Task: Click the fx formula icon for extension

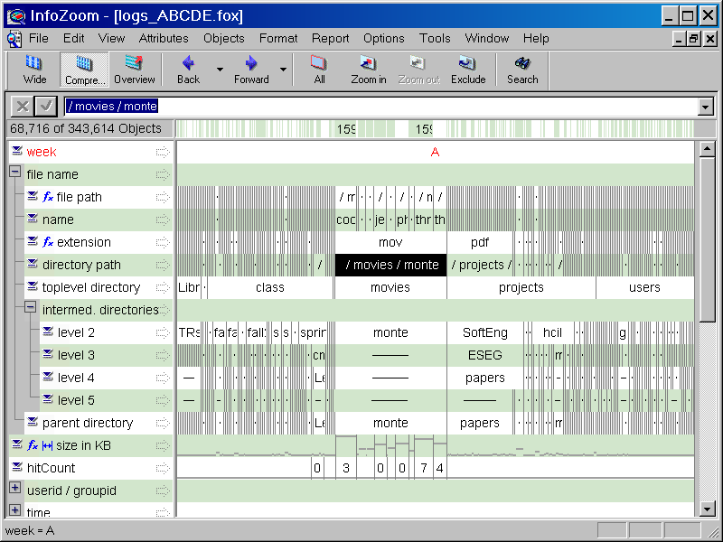Action: 48,242
